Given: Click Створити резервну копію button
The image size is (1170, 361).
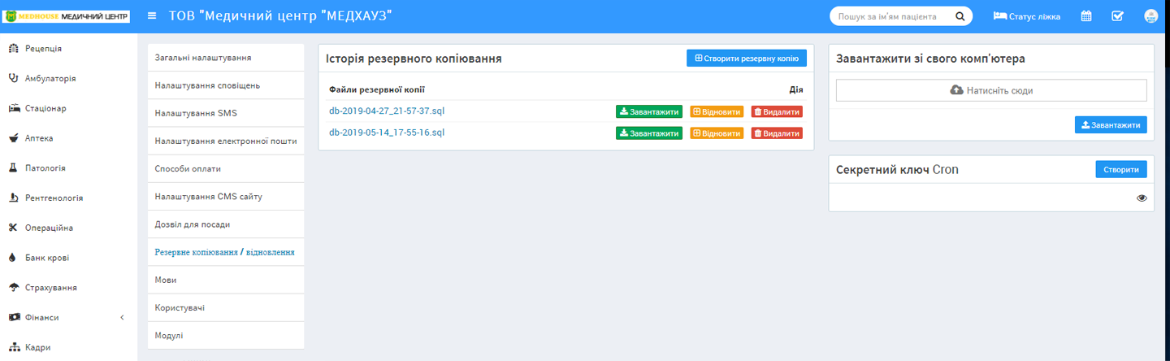Looking at the screenshot, I should click(x=747, y=59).
